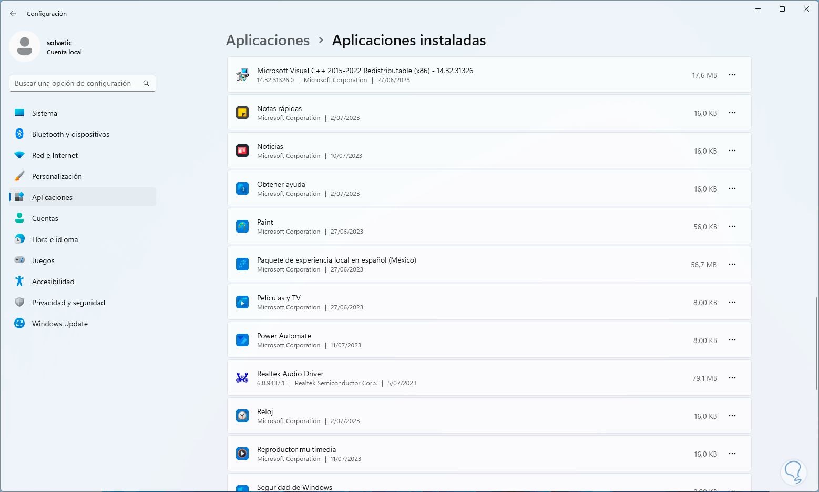Navigate back to Aplicaciones breadcrumb
The height and width of the screenshot is (492, 819).
(268, 41)
